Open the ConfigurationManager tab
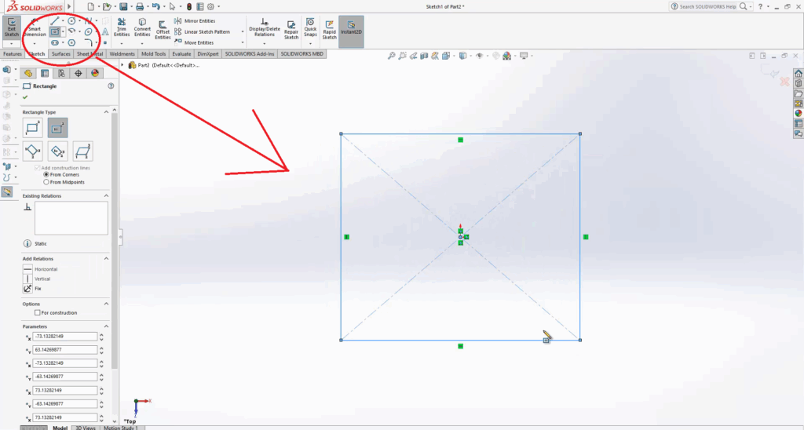The image size is (804, 430). tap(61, 73)
